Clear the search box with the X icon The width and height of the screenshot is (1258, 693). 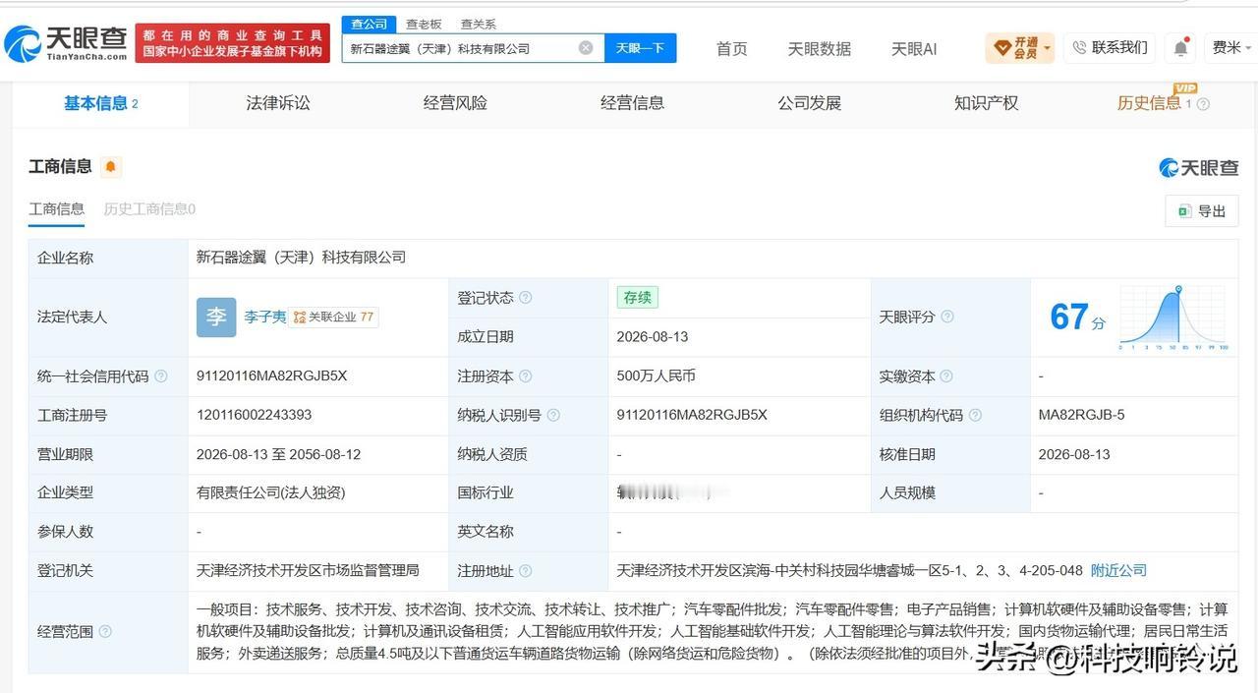[x=586, y=47]
